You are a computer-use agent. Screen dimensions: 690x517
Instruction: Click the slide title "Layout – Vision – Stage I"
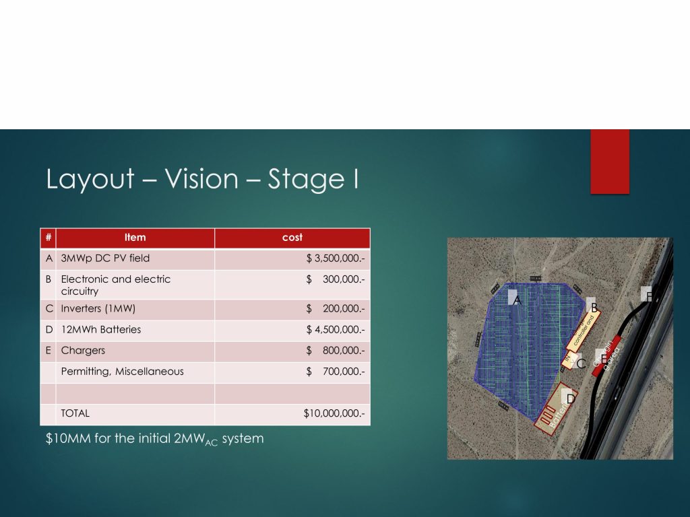coord(202,179)
